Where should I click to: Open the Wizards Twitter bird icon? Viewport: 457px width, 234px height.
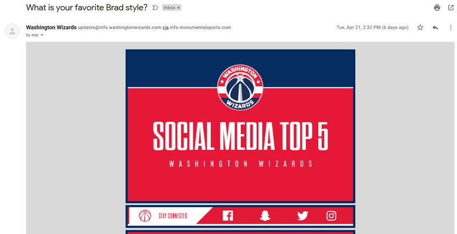tap(303, 216)
